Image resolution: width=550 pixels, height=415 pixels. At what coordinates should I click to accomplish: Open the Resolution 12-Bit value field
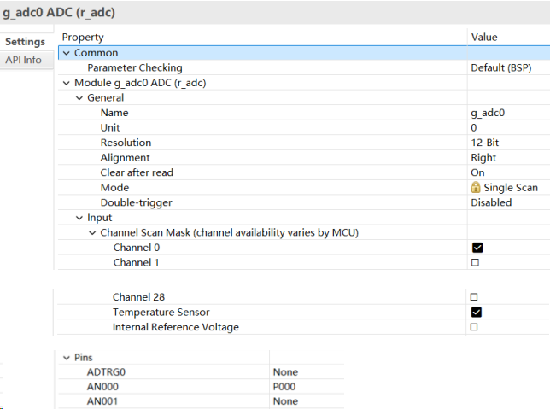point(485,143)
